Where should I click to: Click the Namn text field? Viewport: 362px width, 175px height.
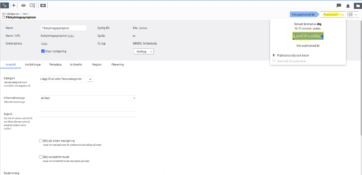click(x=64, y=28)
